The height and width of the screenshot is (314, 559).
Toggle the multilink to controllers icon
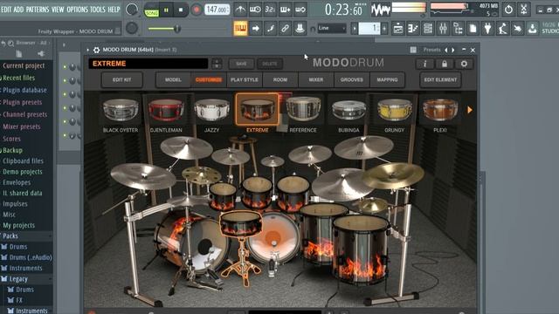click(286, 28)
